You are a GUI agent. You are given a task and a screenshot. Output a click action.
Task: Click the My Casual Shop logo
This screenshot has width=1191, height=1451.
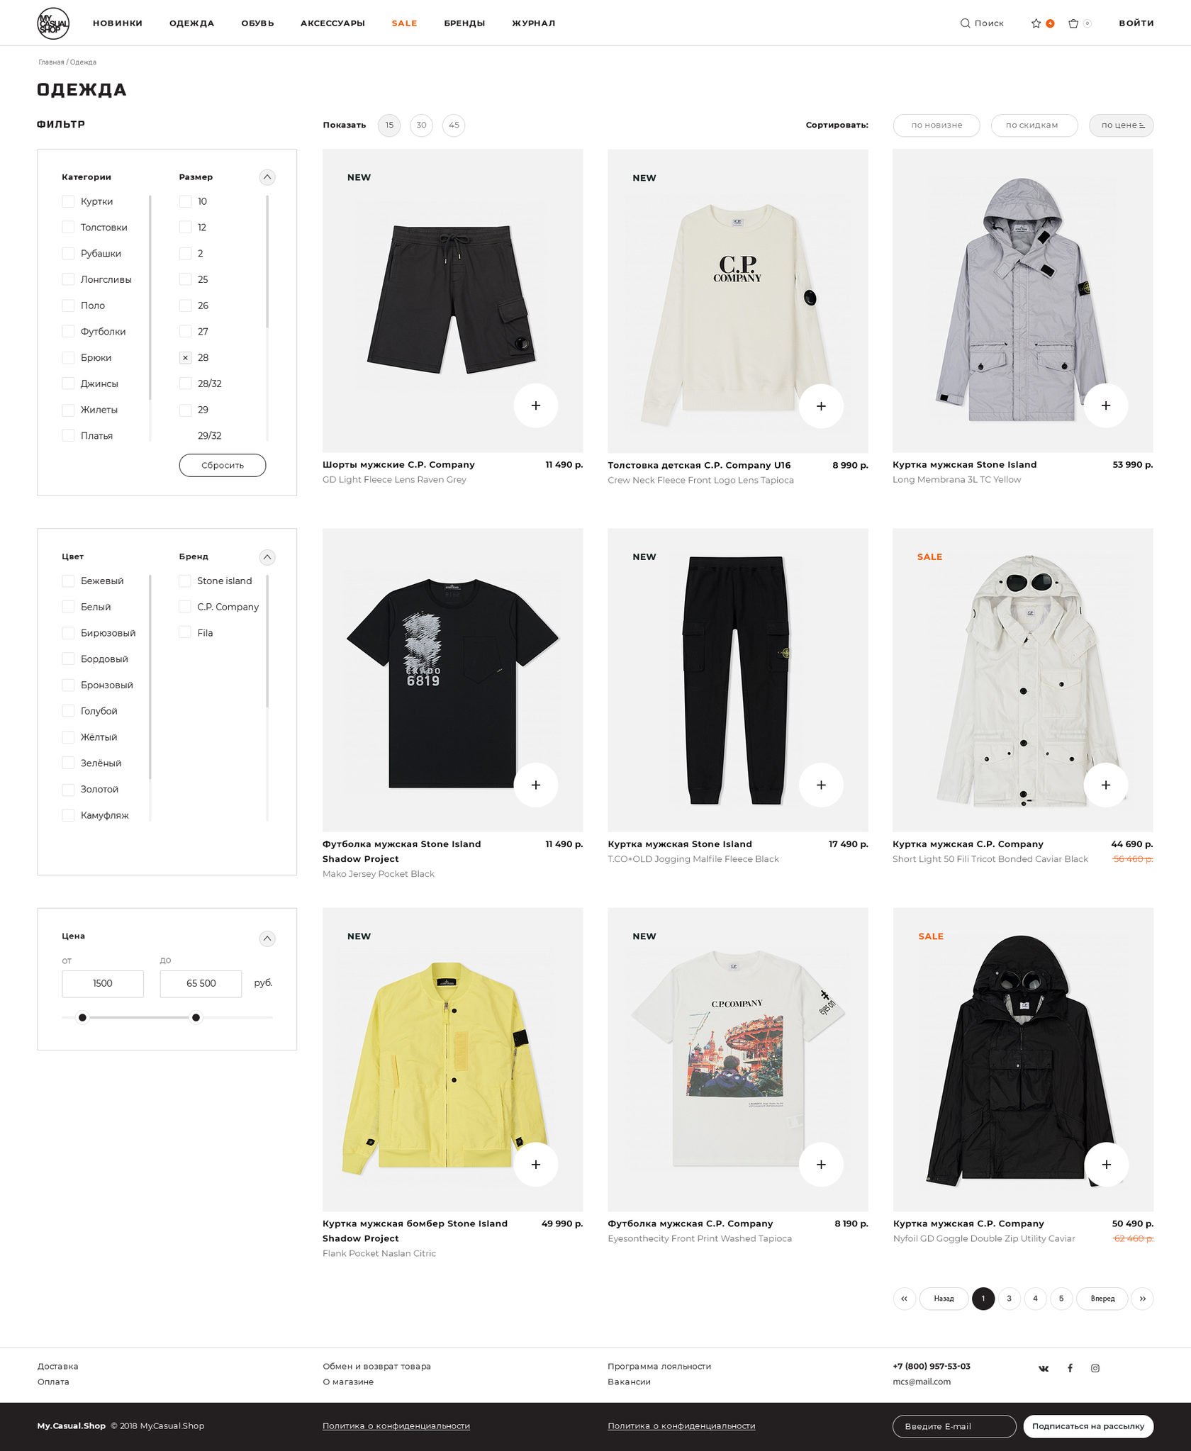pos(53,23)
